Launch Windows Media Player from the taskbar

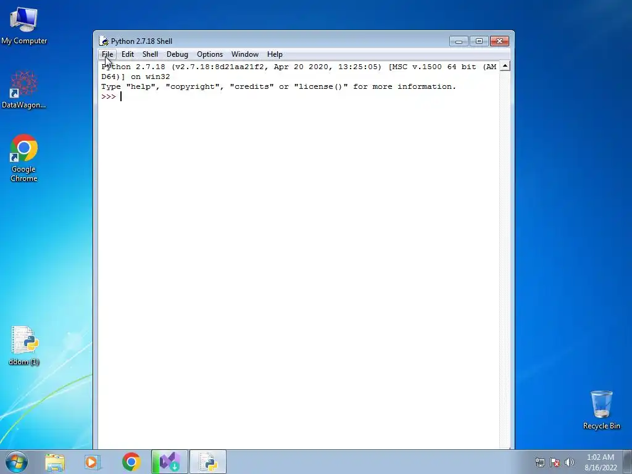tap(93, 462)
